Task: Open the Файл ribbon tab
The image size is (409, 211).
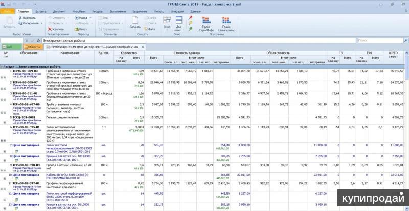Action: (x=8, y=11)
